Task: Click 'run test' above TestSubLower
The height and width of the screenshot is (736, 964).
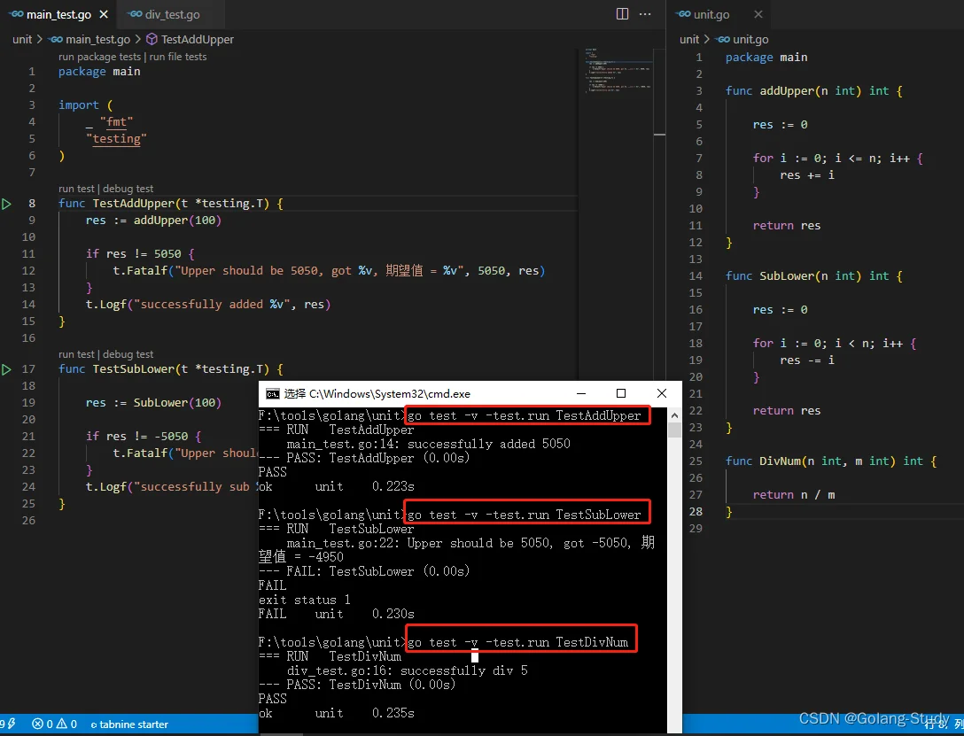Action: tap(76, 354)
